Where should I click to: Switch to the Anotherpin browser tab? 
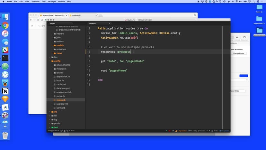pos(83,15)
